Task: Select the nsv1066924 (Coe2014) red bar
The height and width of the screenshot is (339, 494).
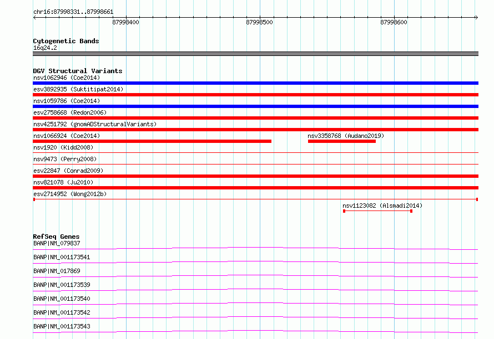Action: (152, 141)
